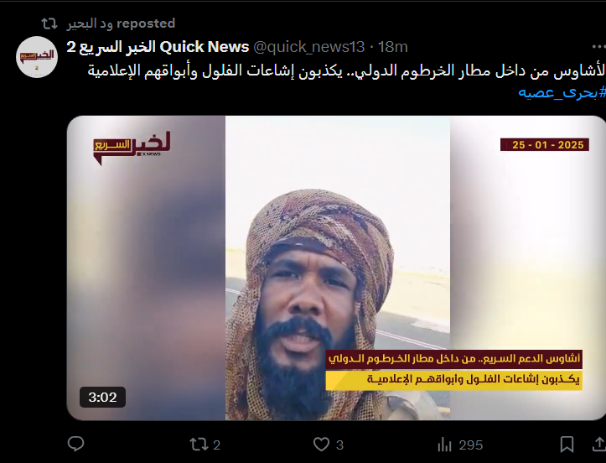Click the ود البحير reposted label

[x=121, y=23]
